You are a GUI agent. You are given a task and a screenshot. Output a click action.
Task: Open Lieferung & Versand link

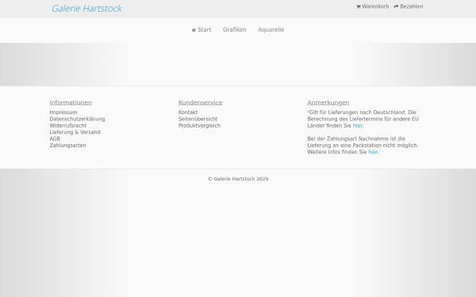click(x=75, y=132)
